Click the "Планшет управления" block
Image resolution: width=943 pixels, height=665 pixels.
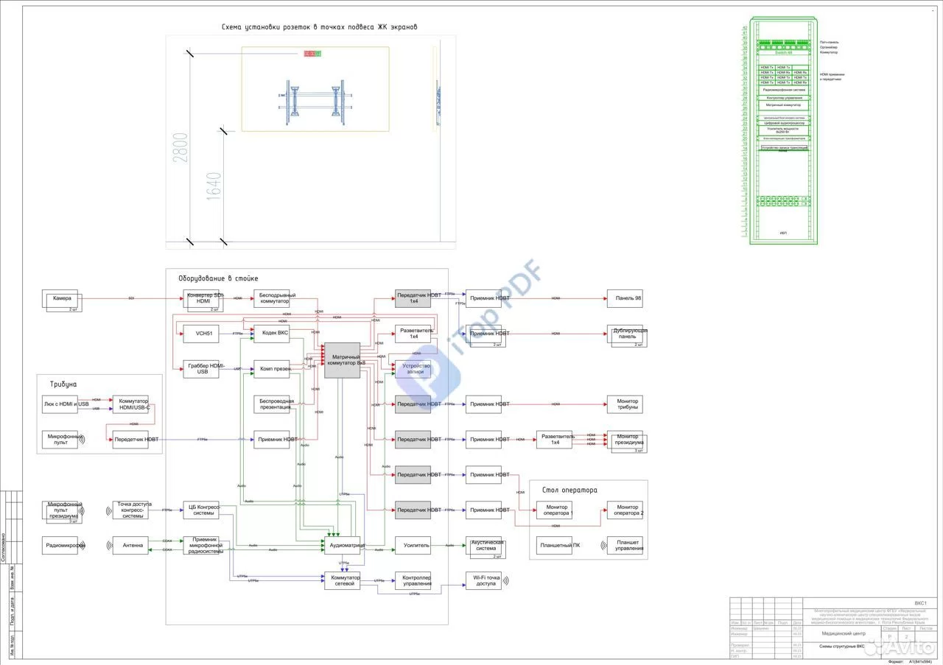(625, 546)
